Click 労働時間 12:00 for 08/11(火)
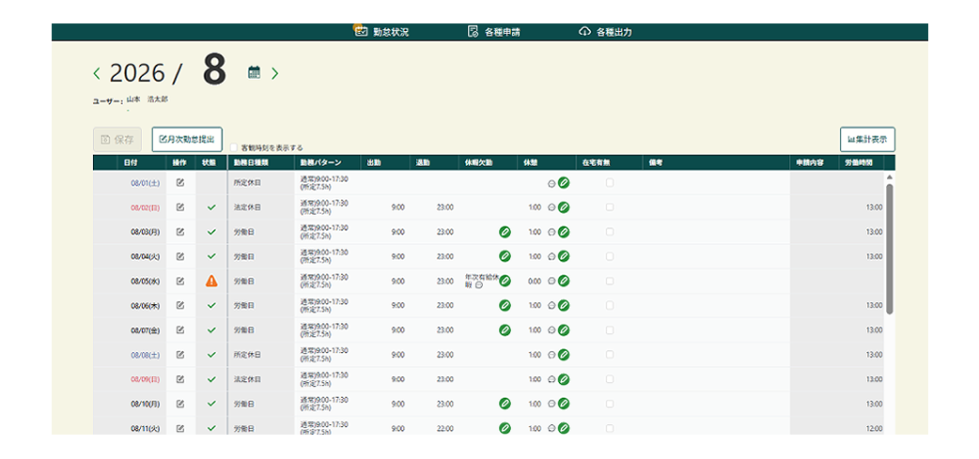This screenshot has width=979, height=459. (874, 428)
